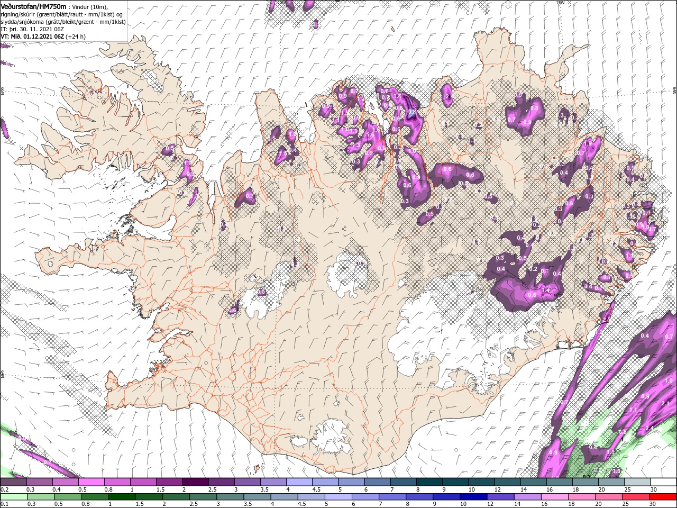This screenshot has width=677, height=508.
Task: Click the 'IT: þri. 30. 11. 2021 06Z' line
Action: click(x=32, y=29)
